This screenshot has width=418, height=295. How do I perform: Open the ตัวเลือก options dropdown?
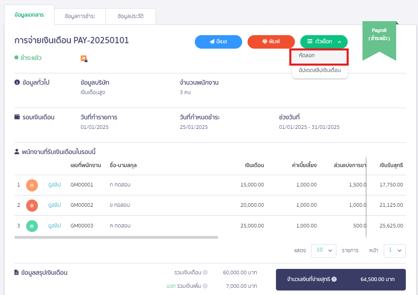(x=324, y=41)
